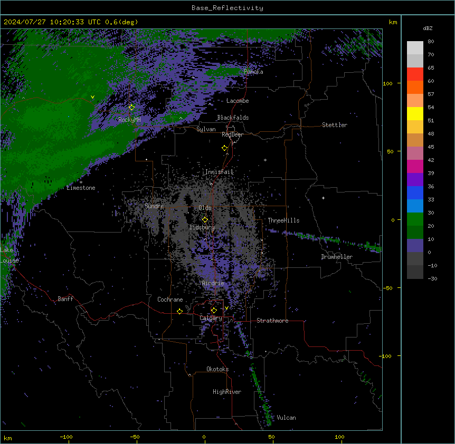Click the 50 tick on bottom horizontal axis

[x=271, y=437]
